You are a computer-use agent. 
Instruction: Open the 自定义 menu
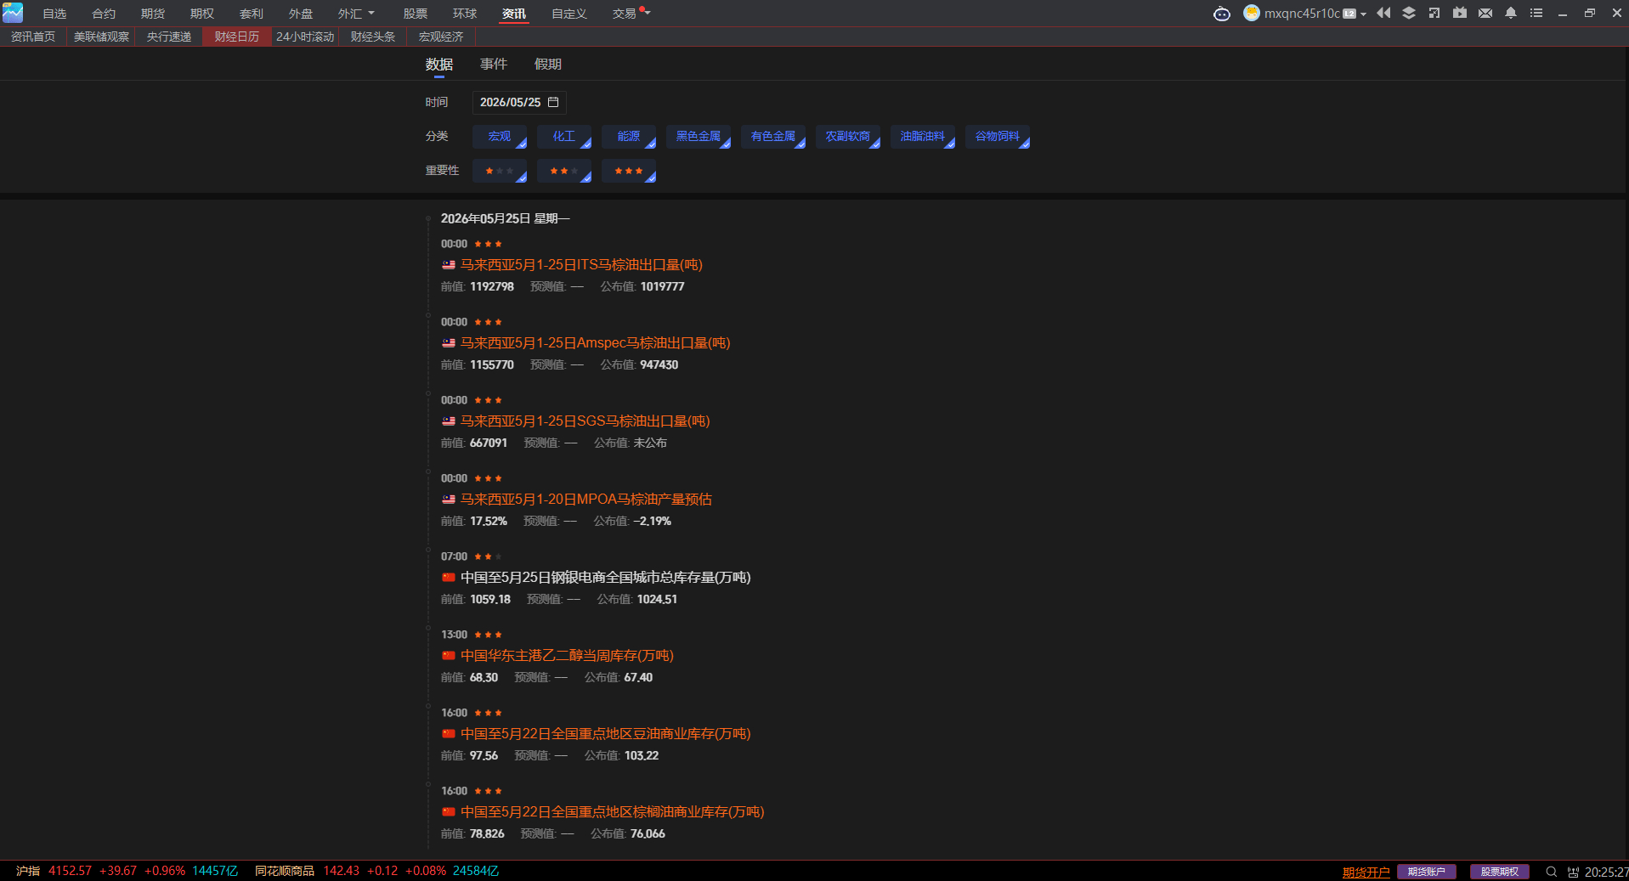pyautogui.click(x=569, y=14)
